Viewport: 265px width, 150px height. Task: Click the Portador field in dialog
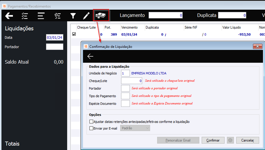(x=125, y=88)
